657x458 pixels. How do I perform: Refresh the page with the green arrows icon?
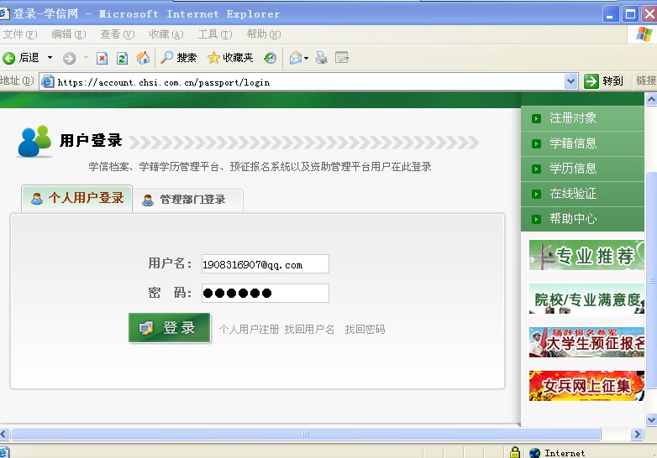click(122, 58)
